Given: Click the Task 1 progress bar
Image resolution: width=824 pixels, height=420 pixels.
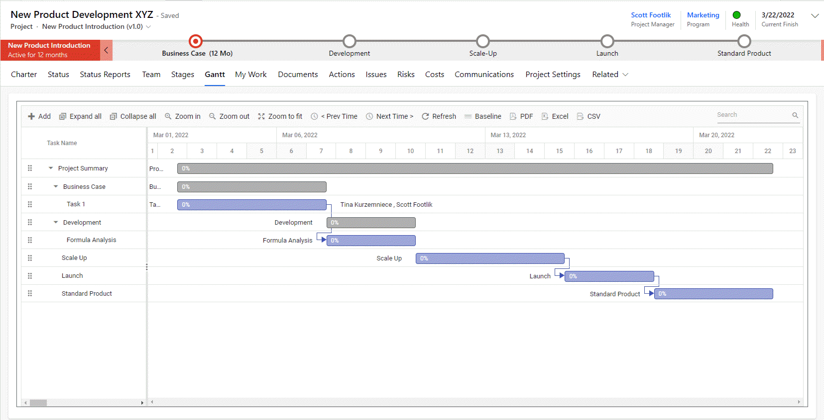Looking at the screenshot, I should 252,205.
